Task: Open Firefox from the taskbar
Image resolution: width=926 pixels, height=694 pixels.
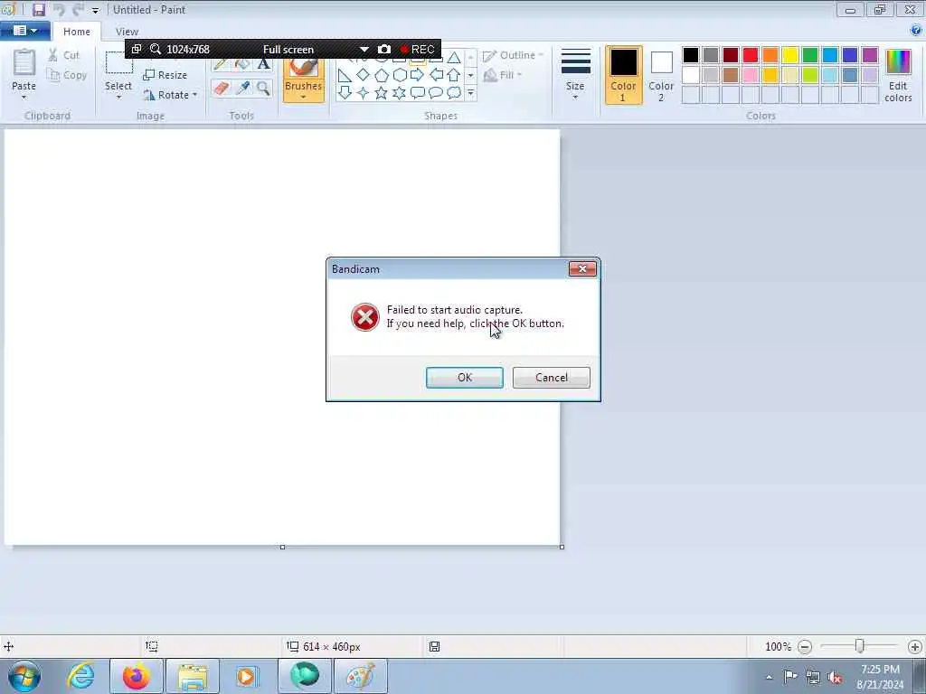Action: (x=137, y=676)
